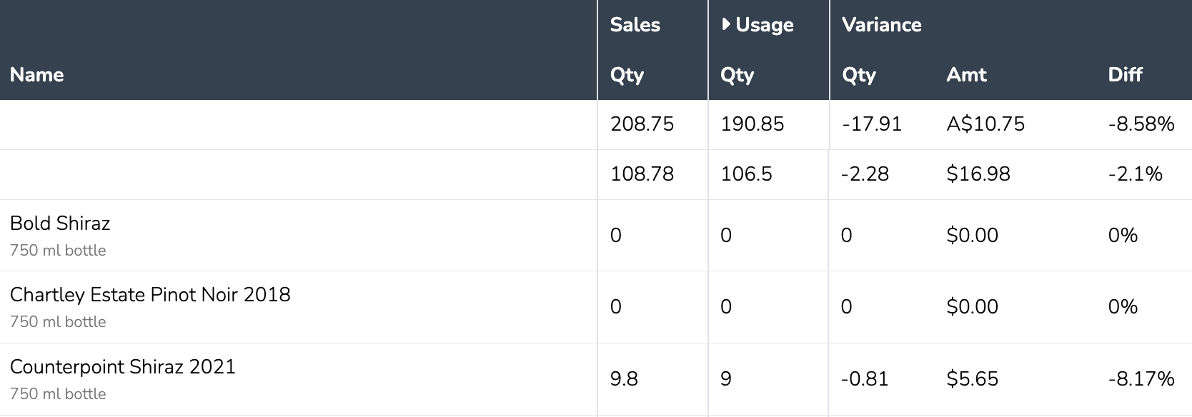Open the Bold Shiraz row

coord(60,223)
